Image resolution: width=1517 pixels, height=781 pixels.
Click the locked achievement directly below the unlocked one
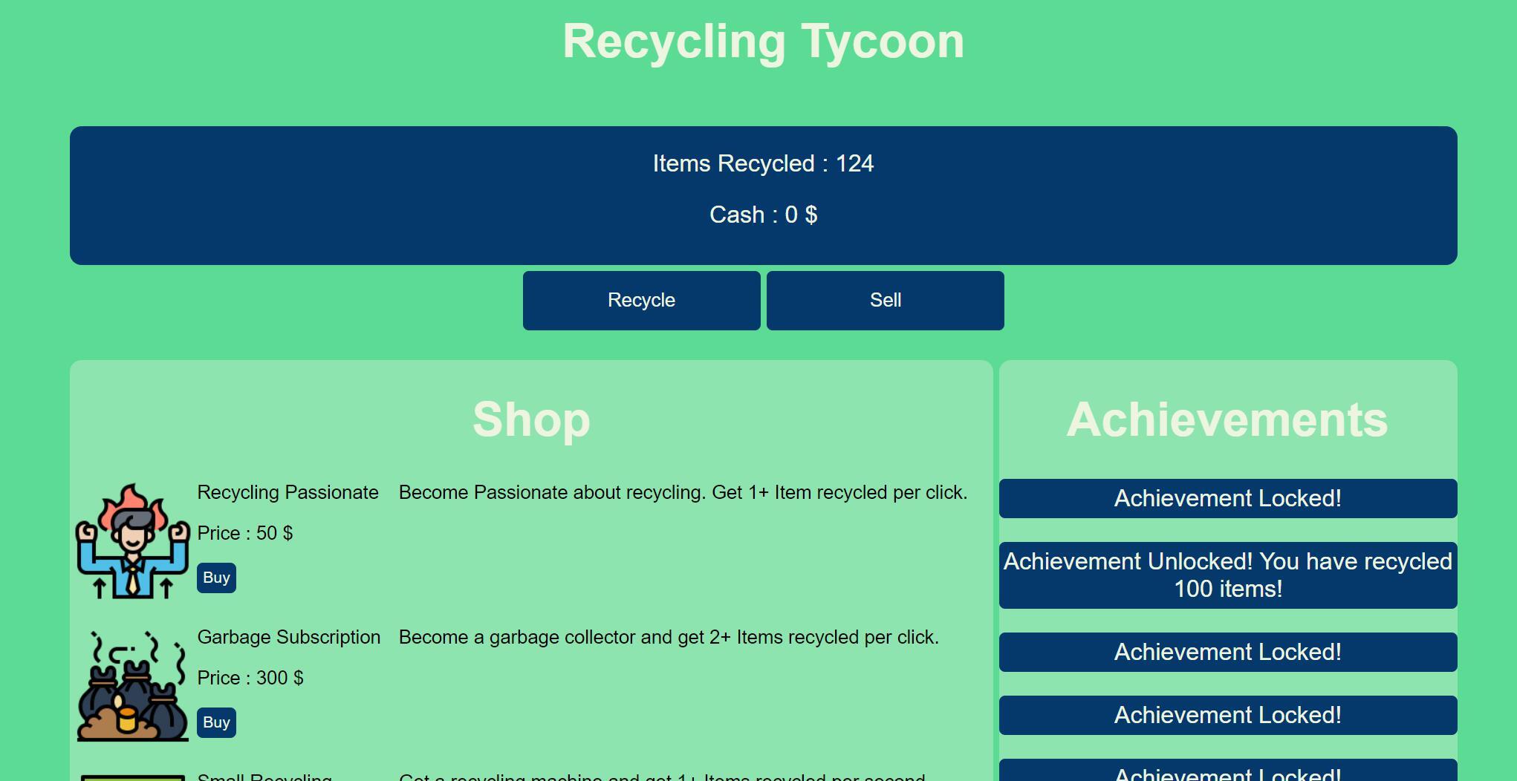[1227, 653]
